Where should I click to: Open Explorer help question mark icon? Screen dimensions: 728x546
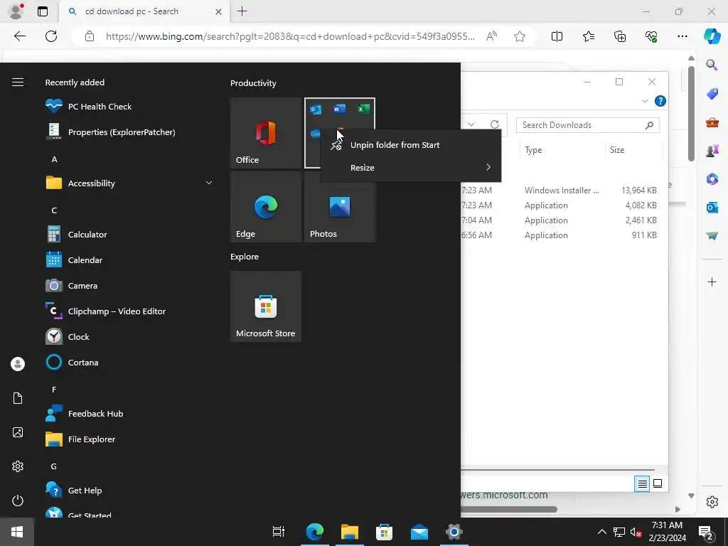[660, 101]
